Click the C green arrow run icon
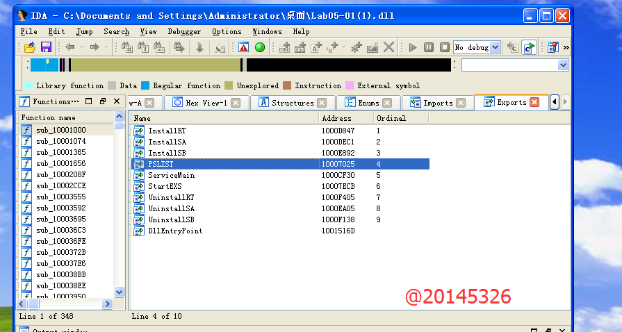Viewport: 622px width, 332px height. [x=529, y=48]
